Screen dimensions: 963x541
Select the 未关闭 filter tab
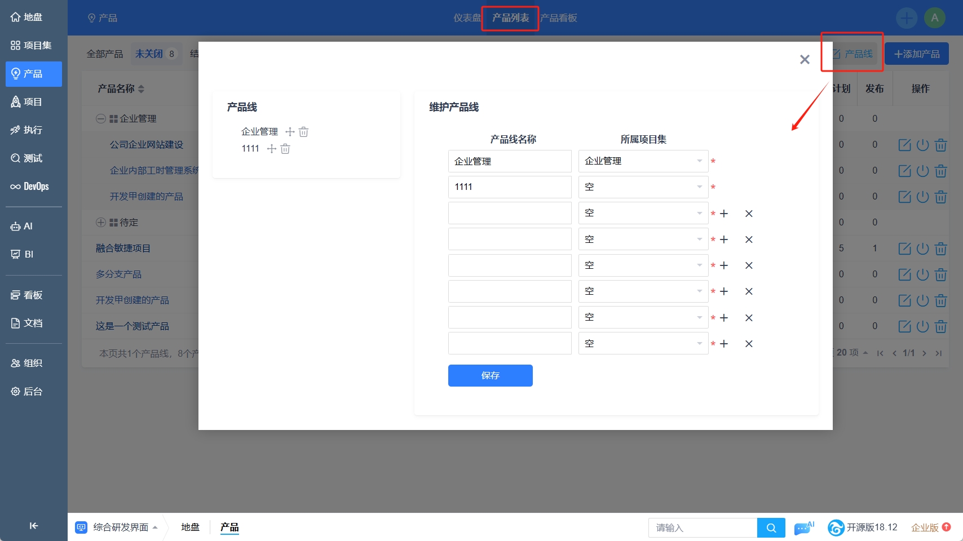point(156,54)
